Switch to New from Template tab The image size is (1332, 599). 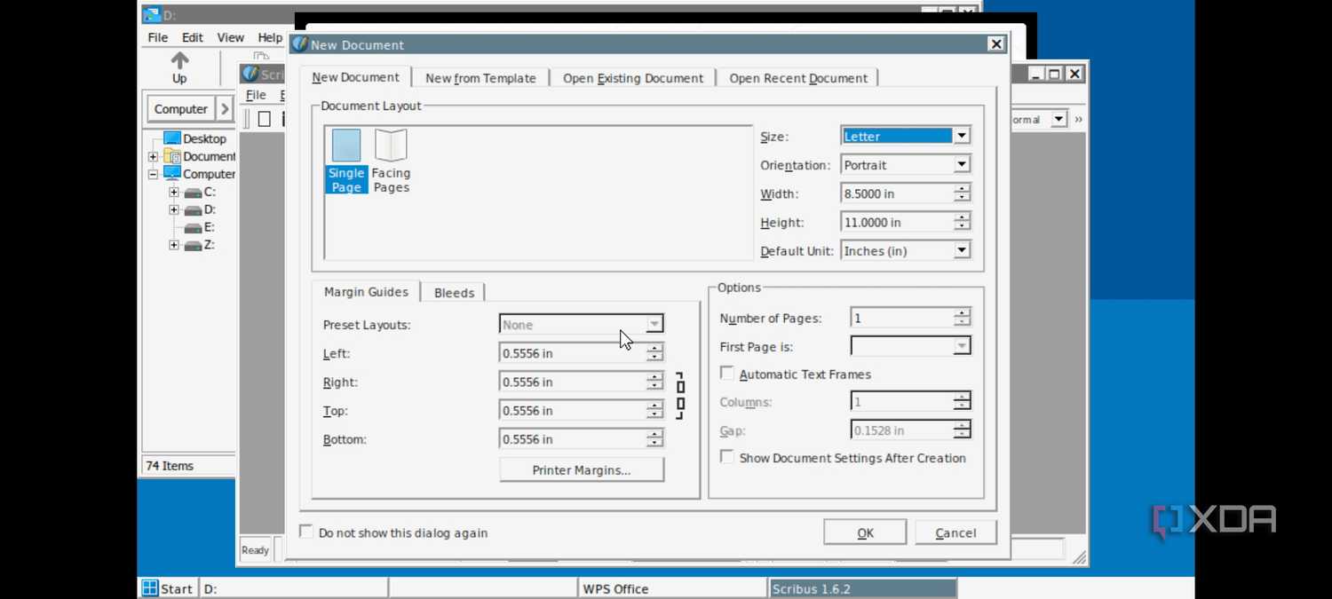(480, 78)
